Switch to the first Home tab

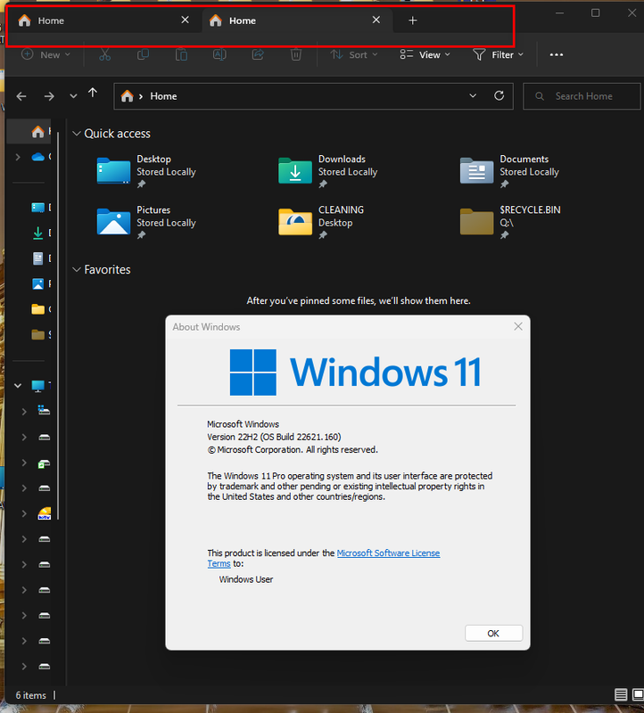click(x=103, y=20)
